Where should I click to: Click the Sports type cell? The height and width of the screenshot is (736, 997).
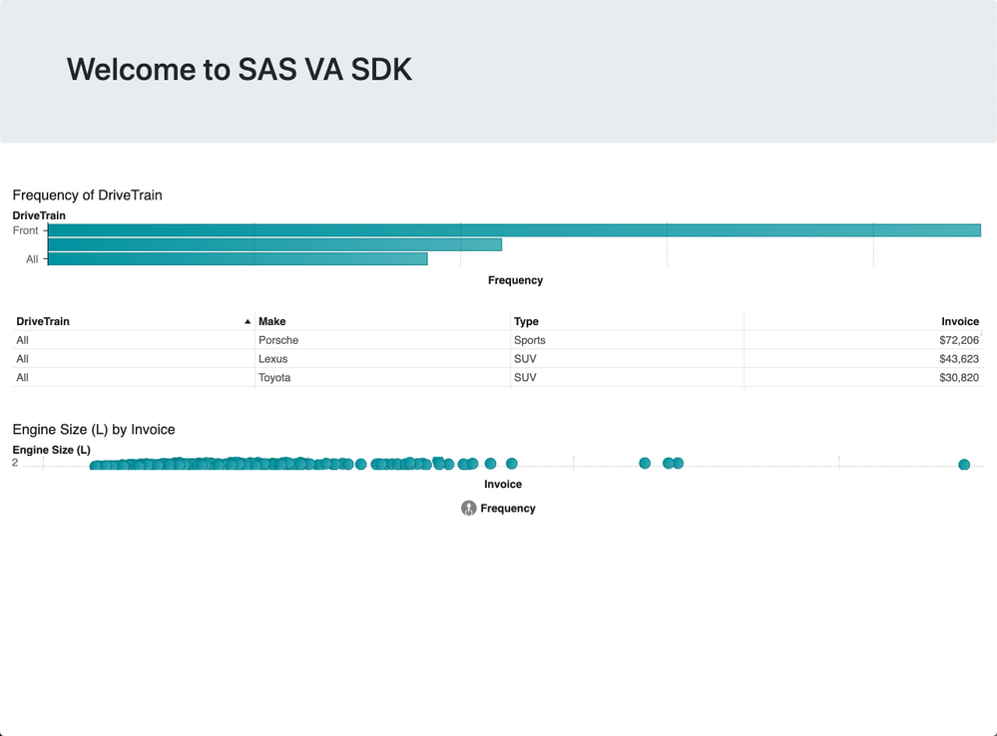tap(530, 340)
